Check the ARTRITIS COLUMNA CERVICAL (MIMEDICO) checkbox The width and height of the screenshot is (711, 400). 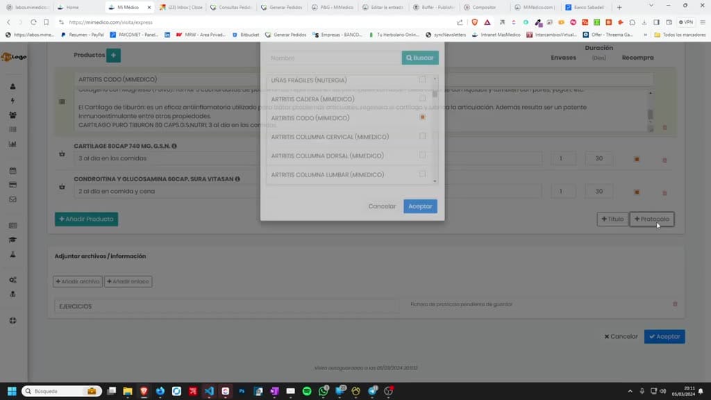[422, 136]
